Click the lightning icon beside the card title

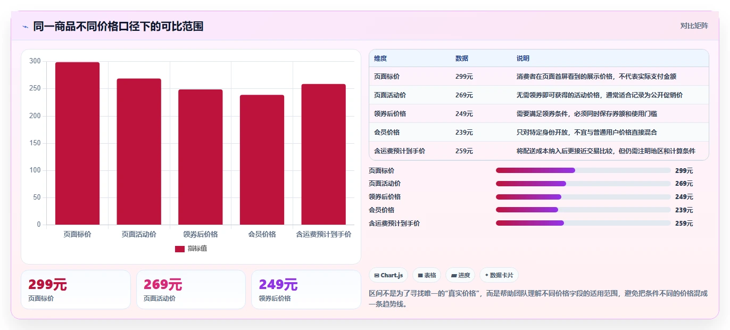[x=25, y=27]
